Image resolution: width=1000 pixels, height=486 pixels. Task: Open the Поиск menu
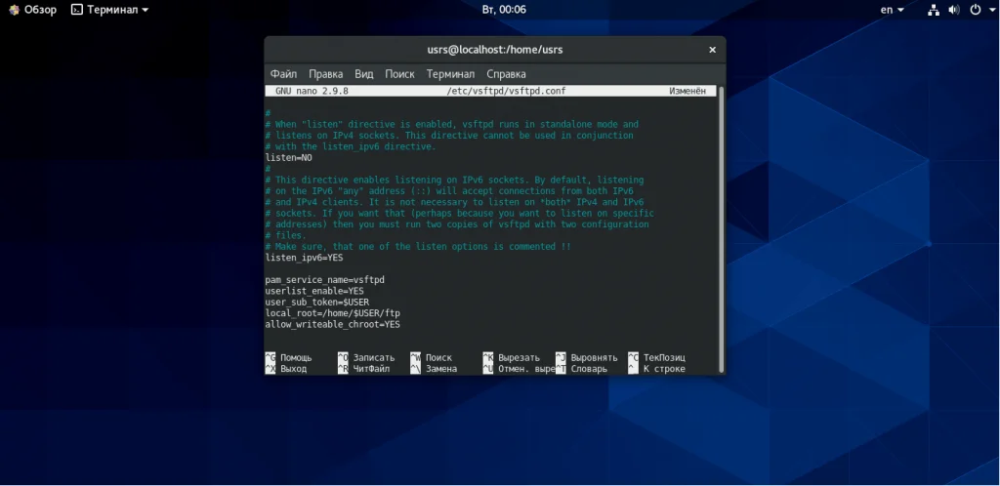[x=399, y=74]
